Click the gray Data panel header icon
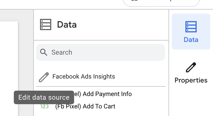 pyautogui.click(x=46, y=24)
